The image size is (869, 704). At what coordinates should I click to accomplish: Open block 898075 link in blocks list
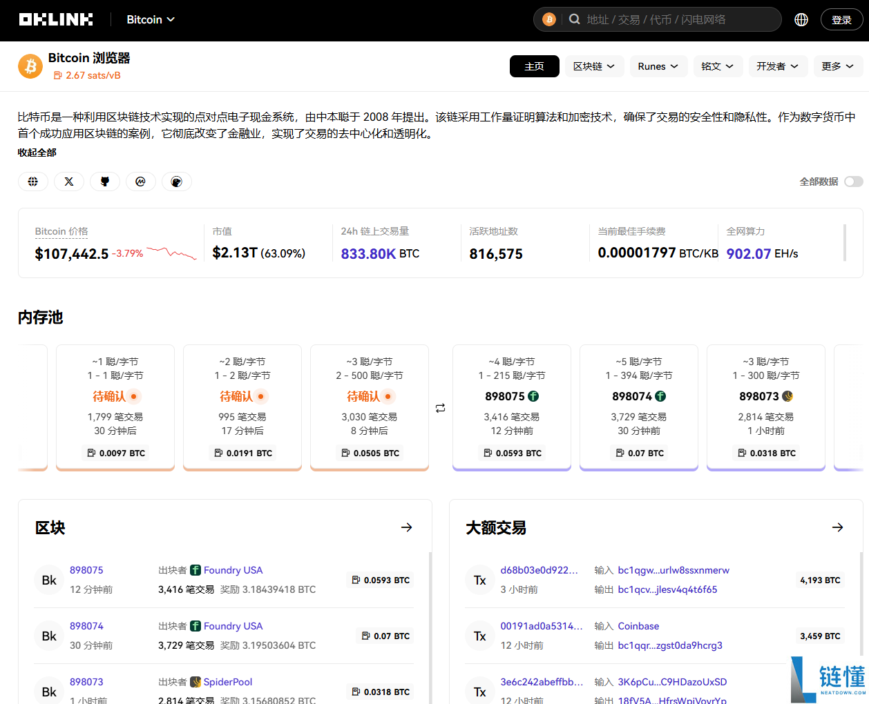86,570
